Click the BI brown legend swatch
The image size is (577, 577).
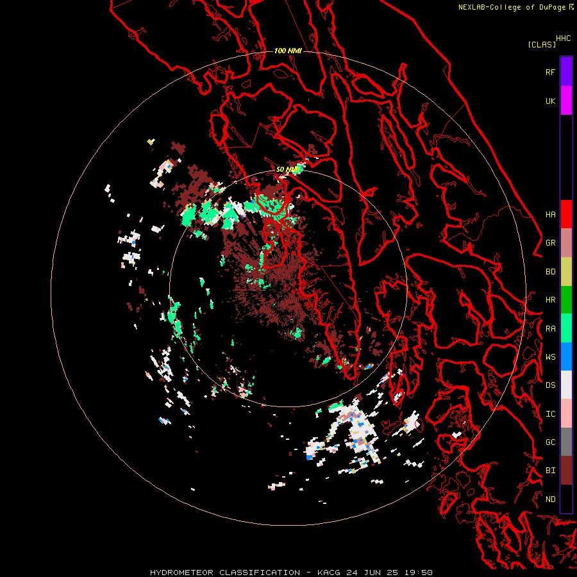click(566, 471)
